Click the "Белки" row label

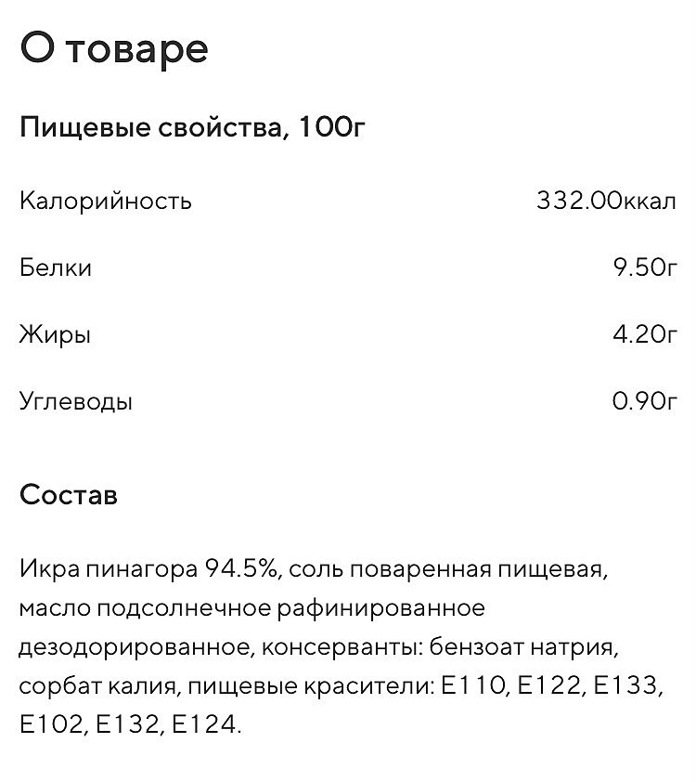[55, 268]
